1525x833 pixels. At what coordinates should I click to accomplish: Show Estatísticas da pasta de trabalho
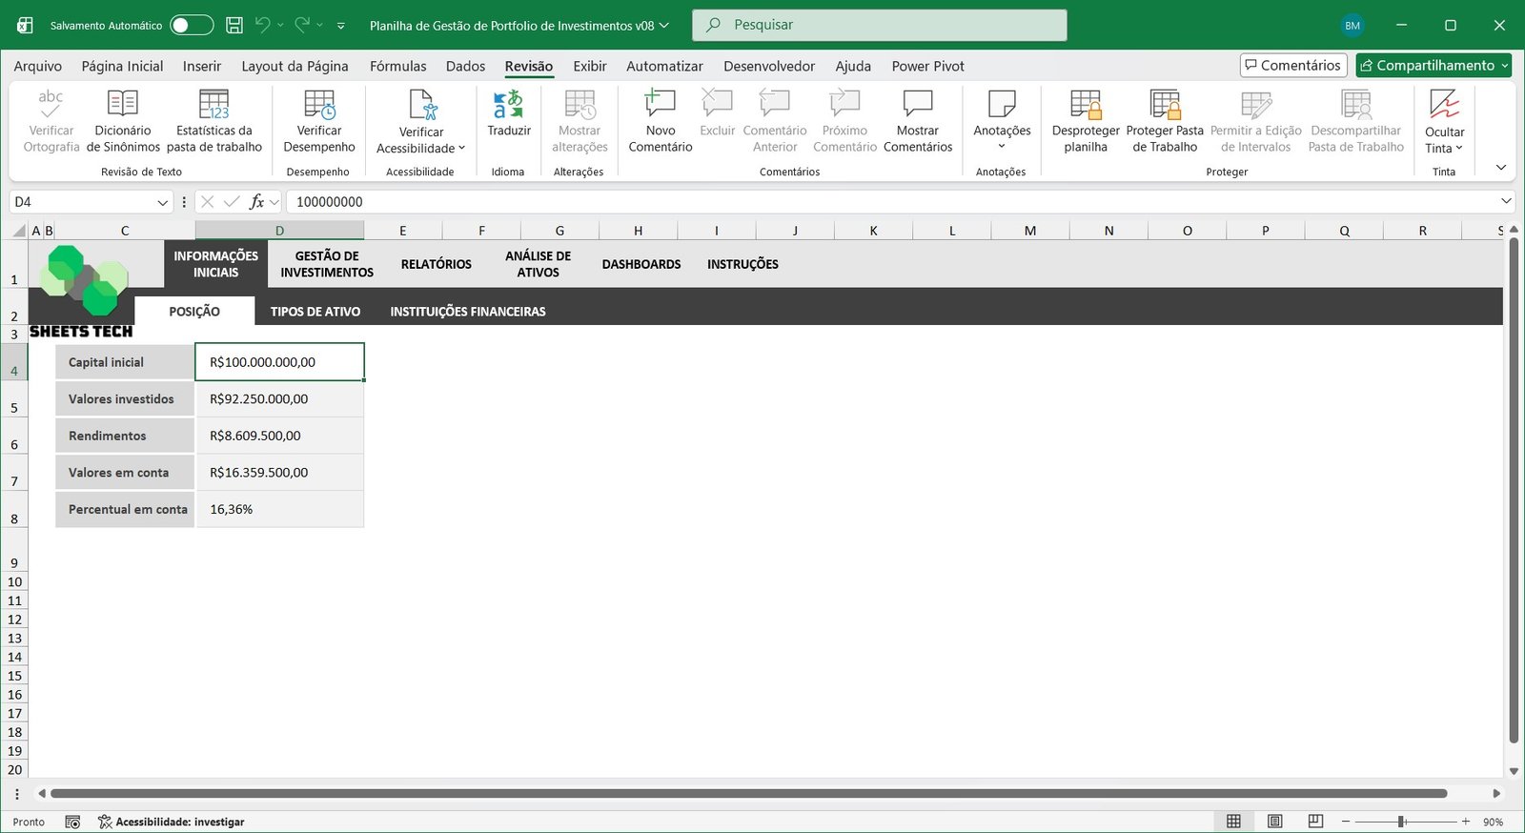click(213, 106)
